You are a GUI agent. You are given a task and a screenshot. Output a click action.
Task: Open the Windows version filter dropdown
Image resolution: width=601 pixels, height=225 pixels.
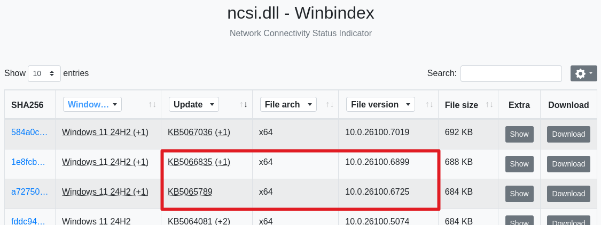coord(92,104)
